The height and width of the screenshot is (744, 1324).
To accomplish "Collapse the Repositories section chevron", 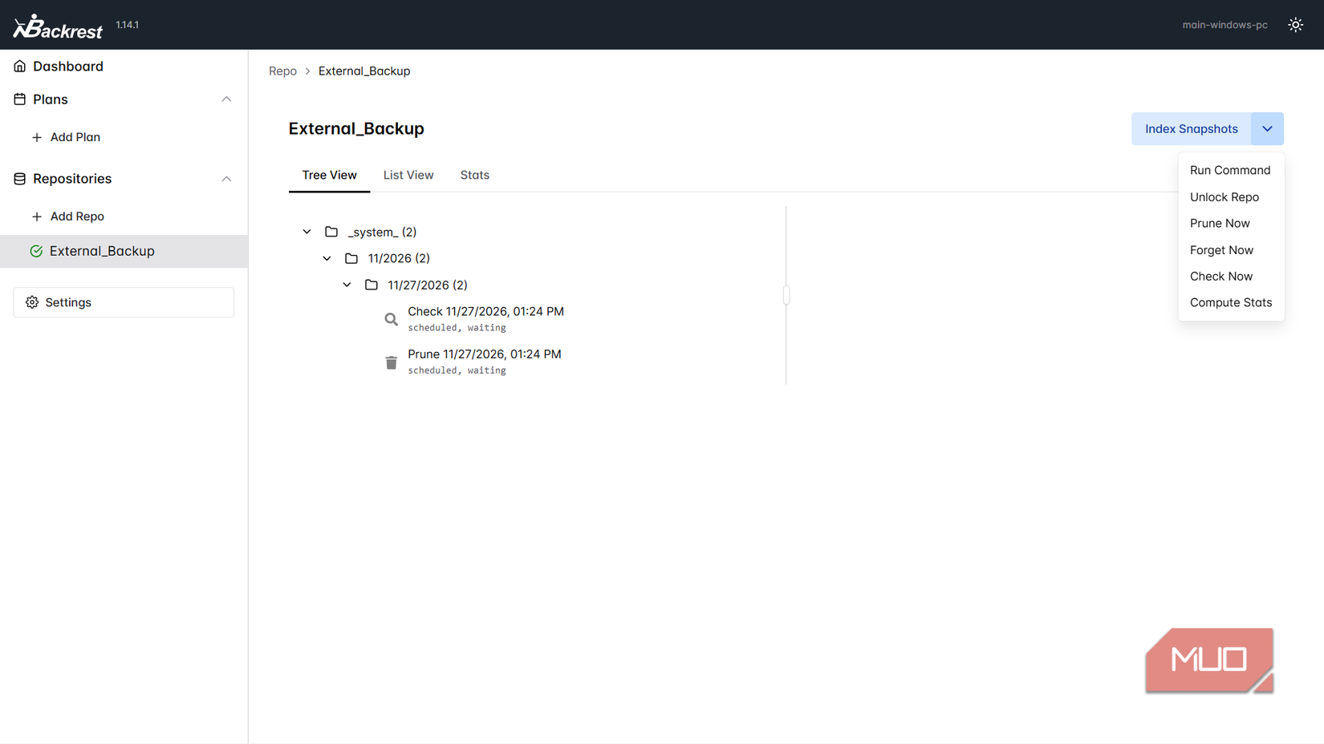I will (x=226, y=179).
